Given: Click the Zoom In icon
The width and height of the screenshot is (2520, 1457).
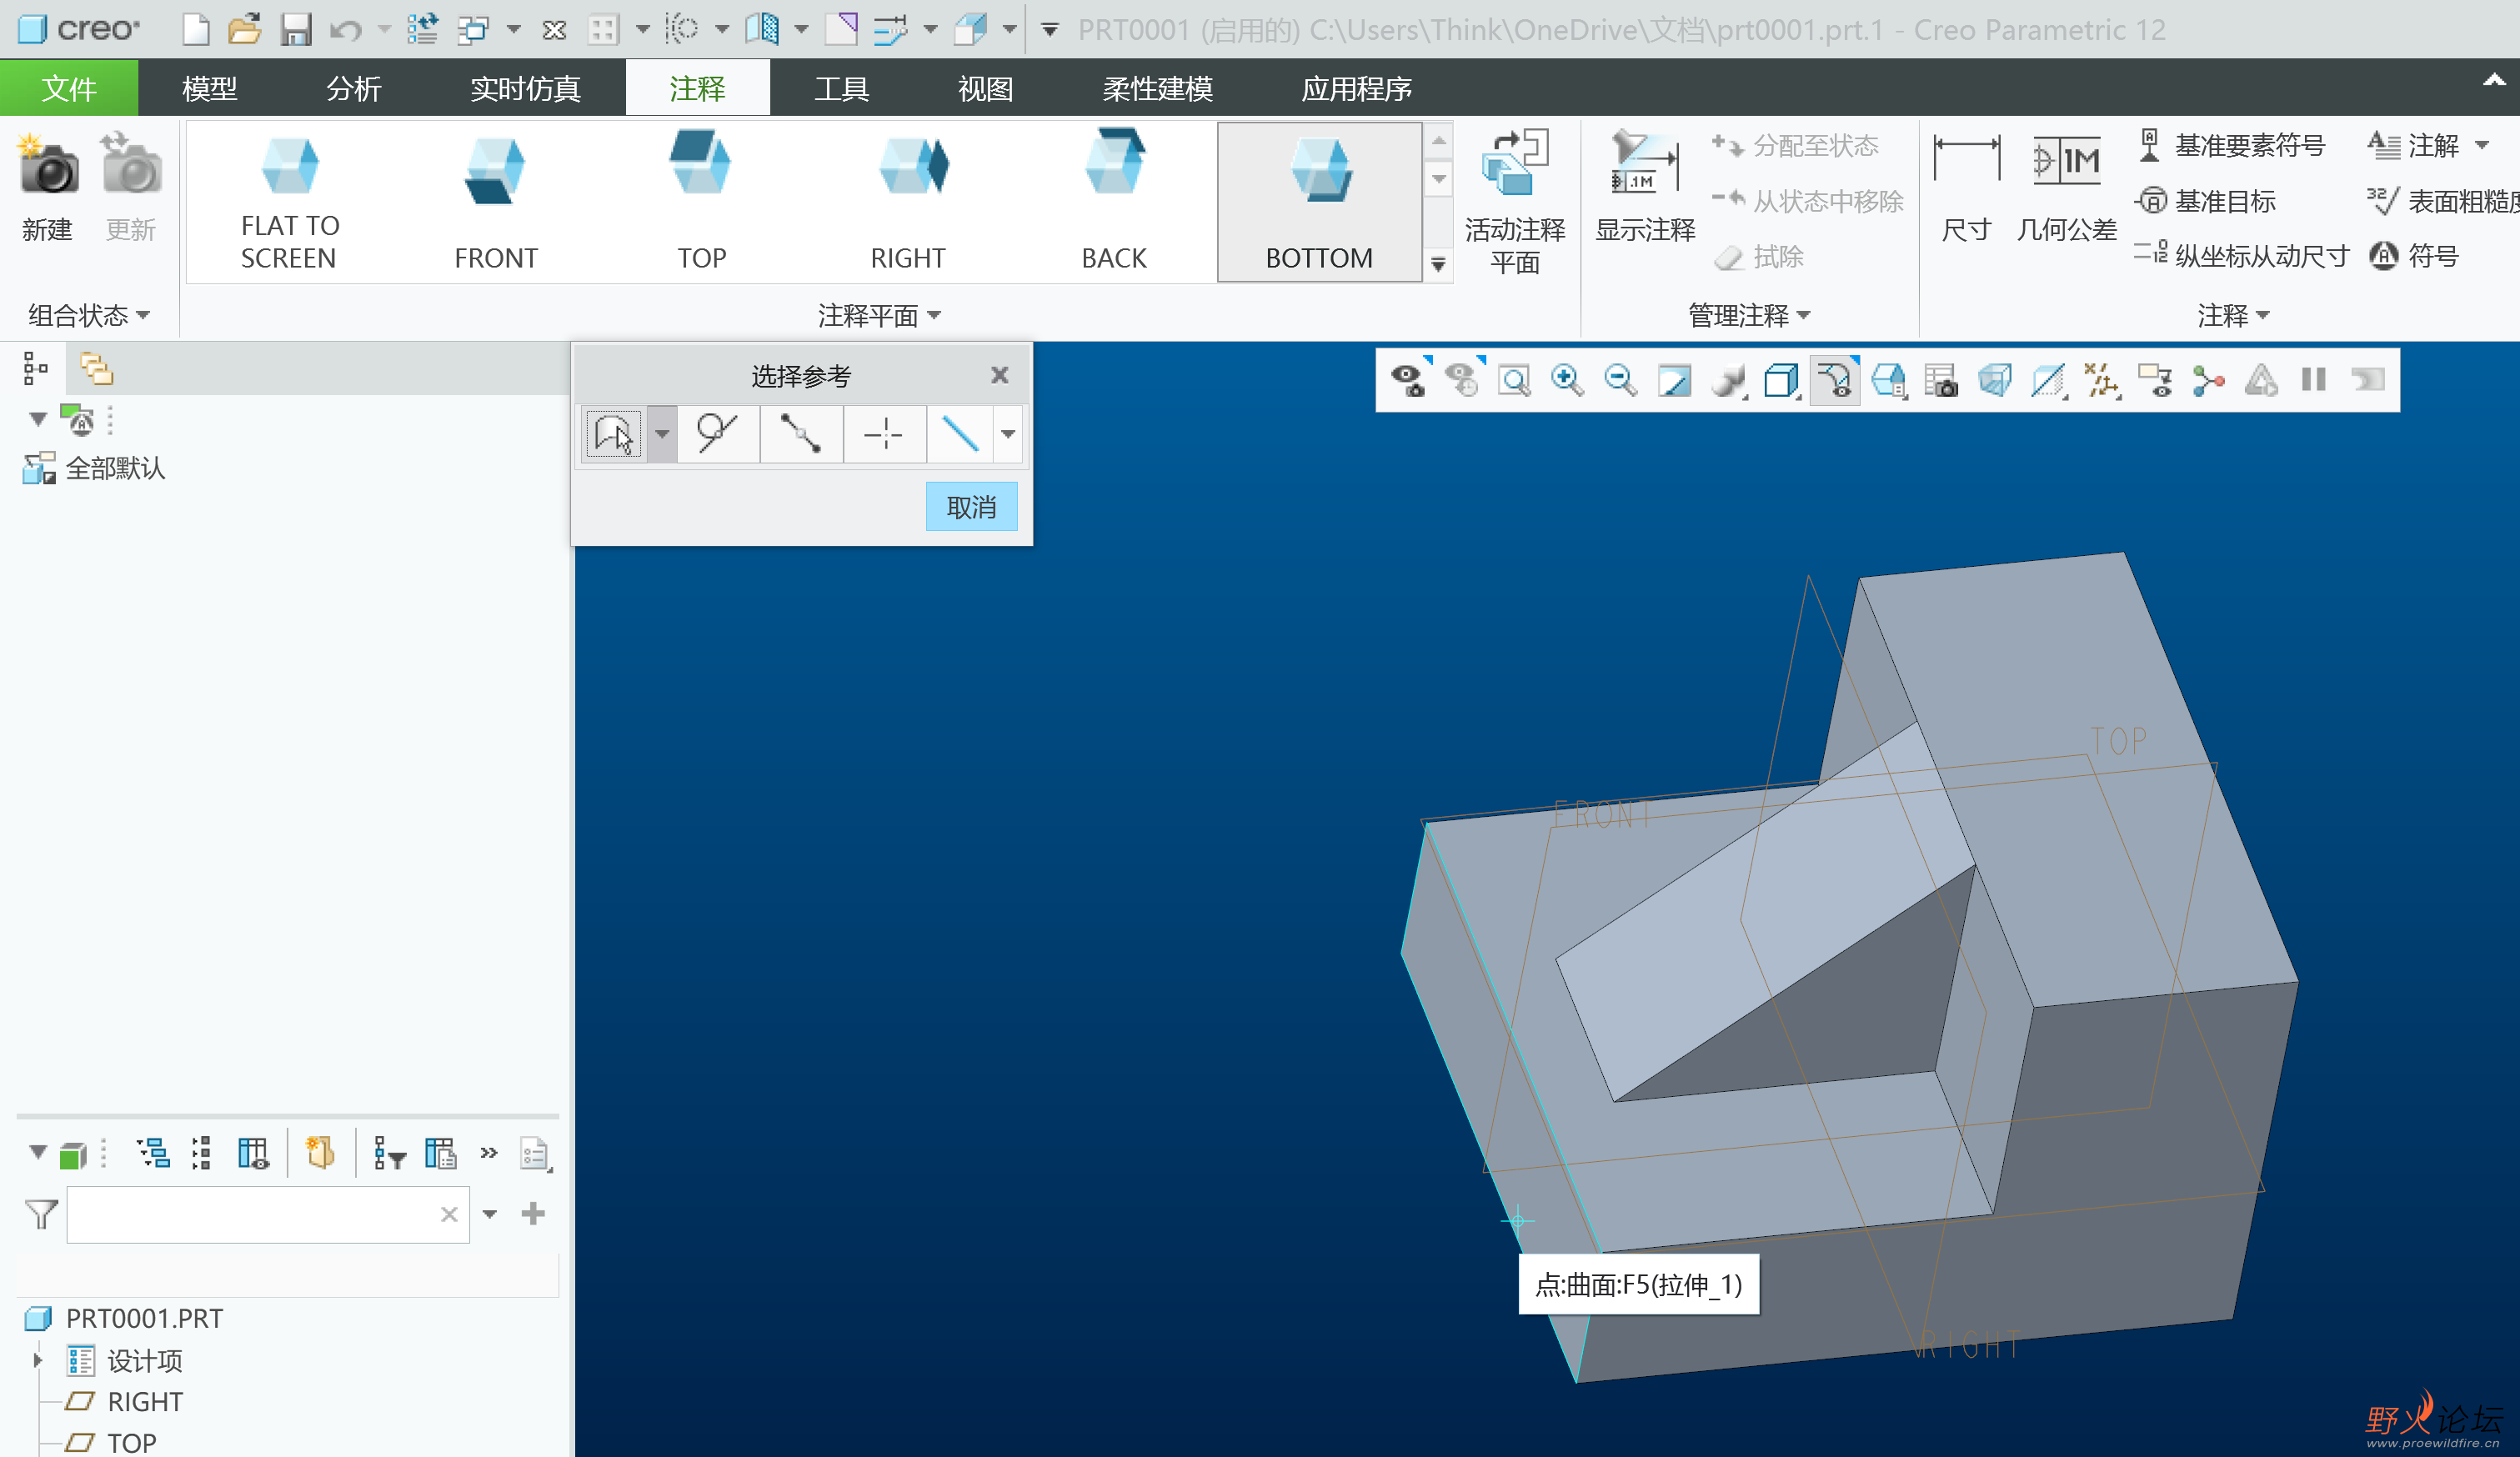Looking at the screenshot, I should pyautogui.click(x=1566, y=381).
